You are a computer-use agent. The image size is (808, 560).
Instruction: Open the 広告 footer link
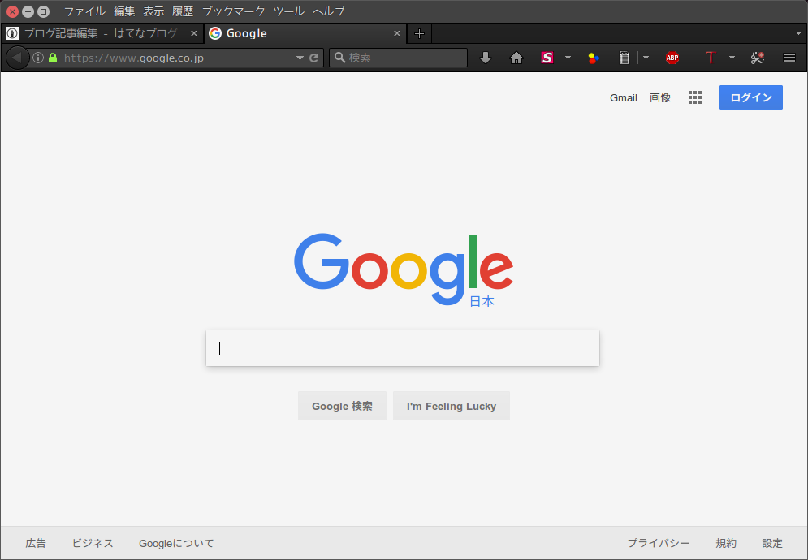click(36, 543)
